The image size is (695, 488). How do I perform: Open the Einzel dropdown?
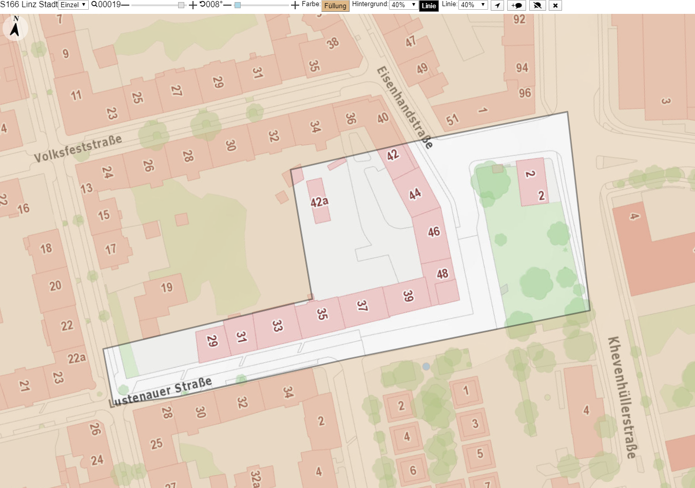(73, 5)
